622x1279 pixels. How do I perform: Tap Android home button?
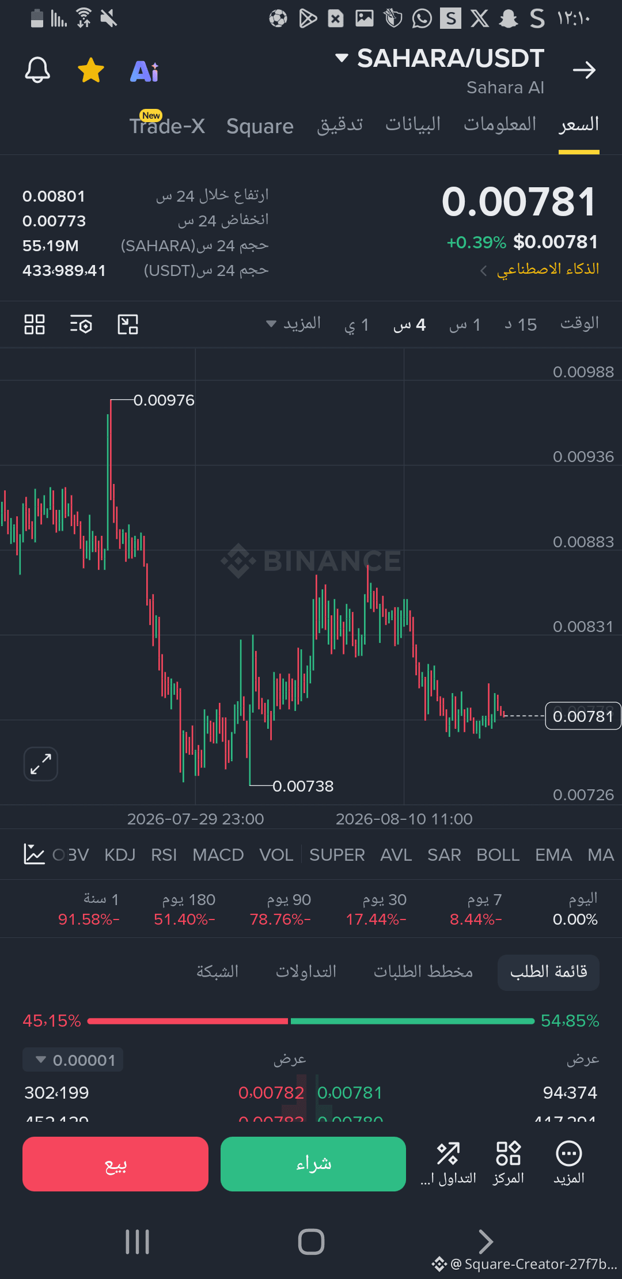point(312,1242)
